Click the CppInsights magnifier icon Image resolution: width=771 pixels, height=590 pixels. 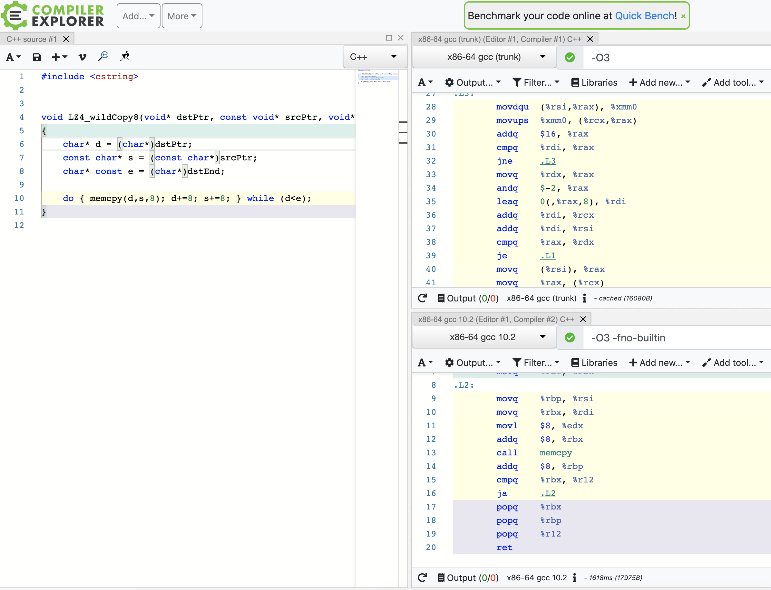point(103,56)
